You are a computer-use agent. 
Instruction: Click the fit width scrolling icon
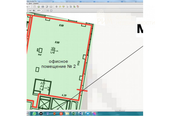(x=47, y=11)
